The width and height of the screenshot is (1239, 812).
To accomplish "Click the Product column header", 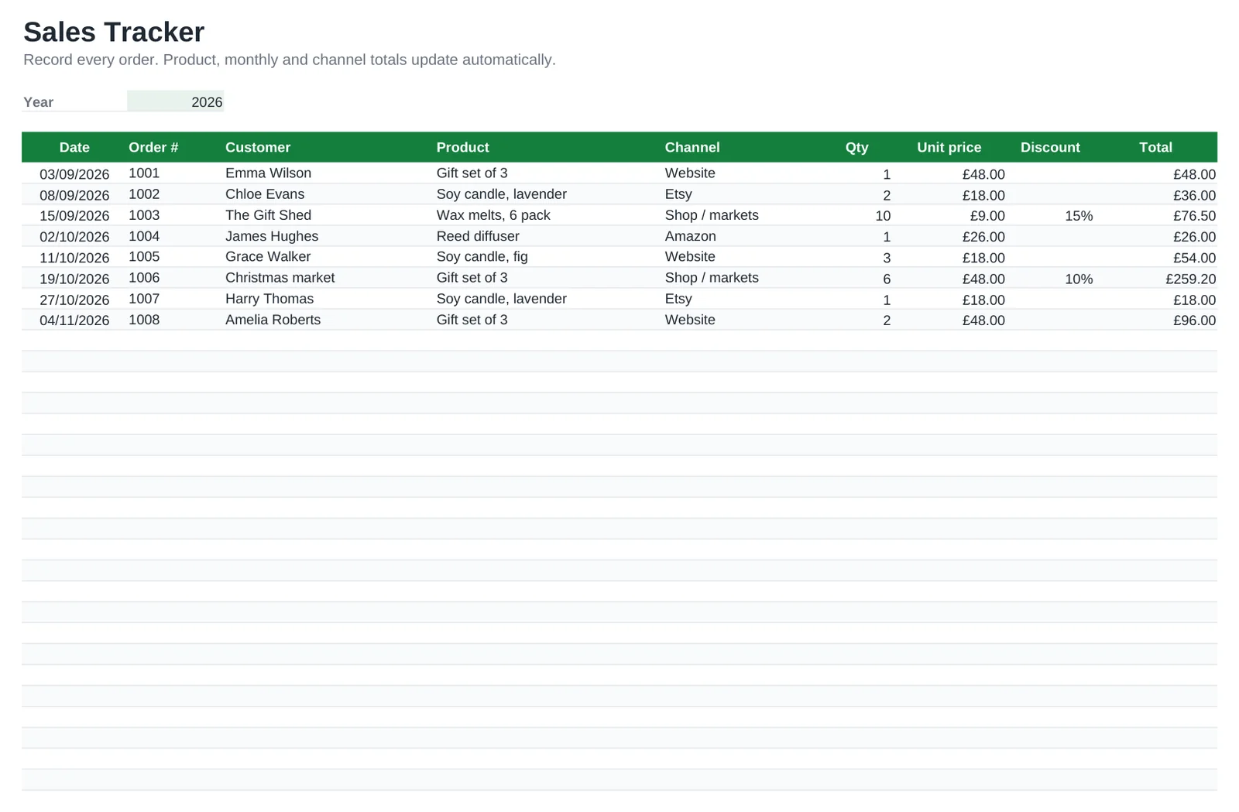I will 462,147.
